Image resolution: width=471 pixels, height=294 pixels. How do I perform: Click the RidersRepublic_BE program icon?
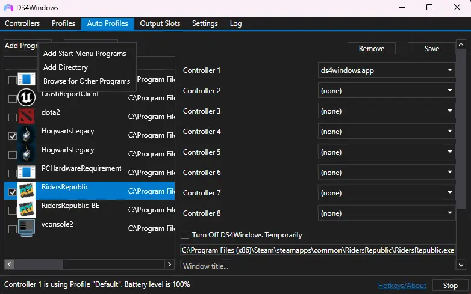[x=27, y=209]
